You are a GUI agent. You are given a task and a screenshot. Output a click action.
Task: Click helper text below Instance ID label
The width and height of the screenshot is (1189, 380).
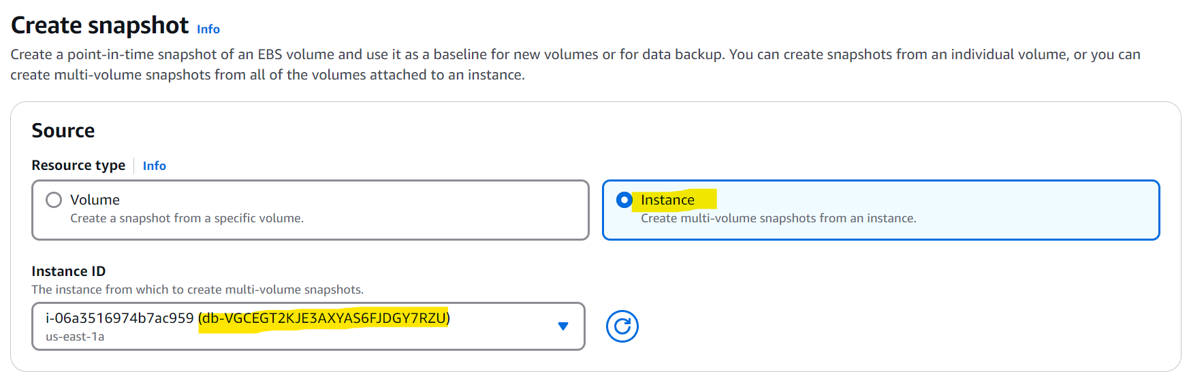point(197,290)
